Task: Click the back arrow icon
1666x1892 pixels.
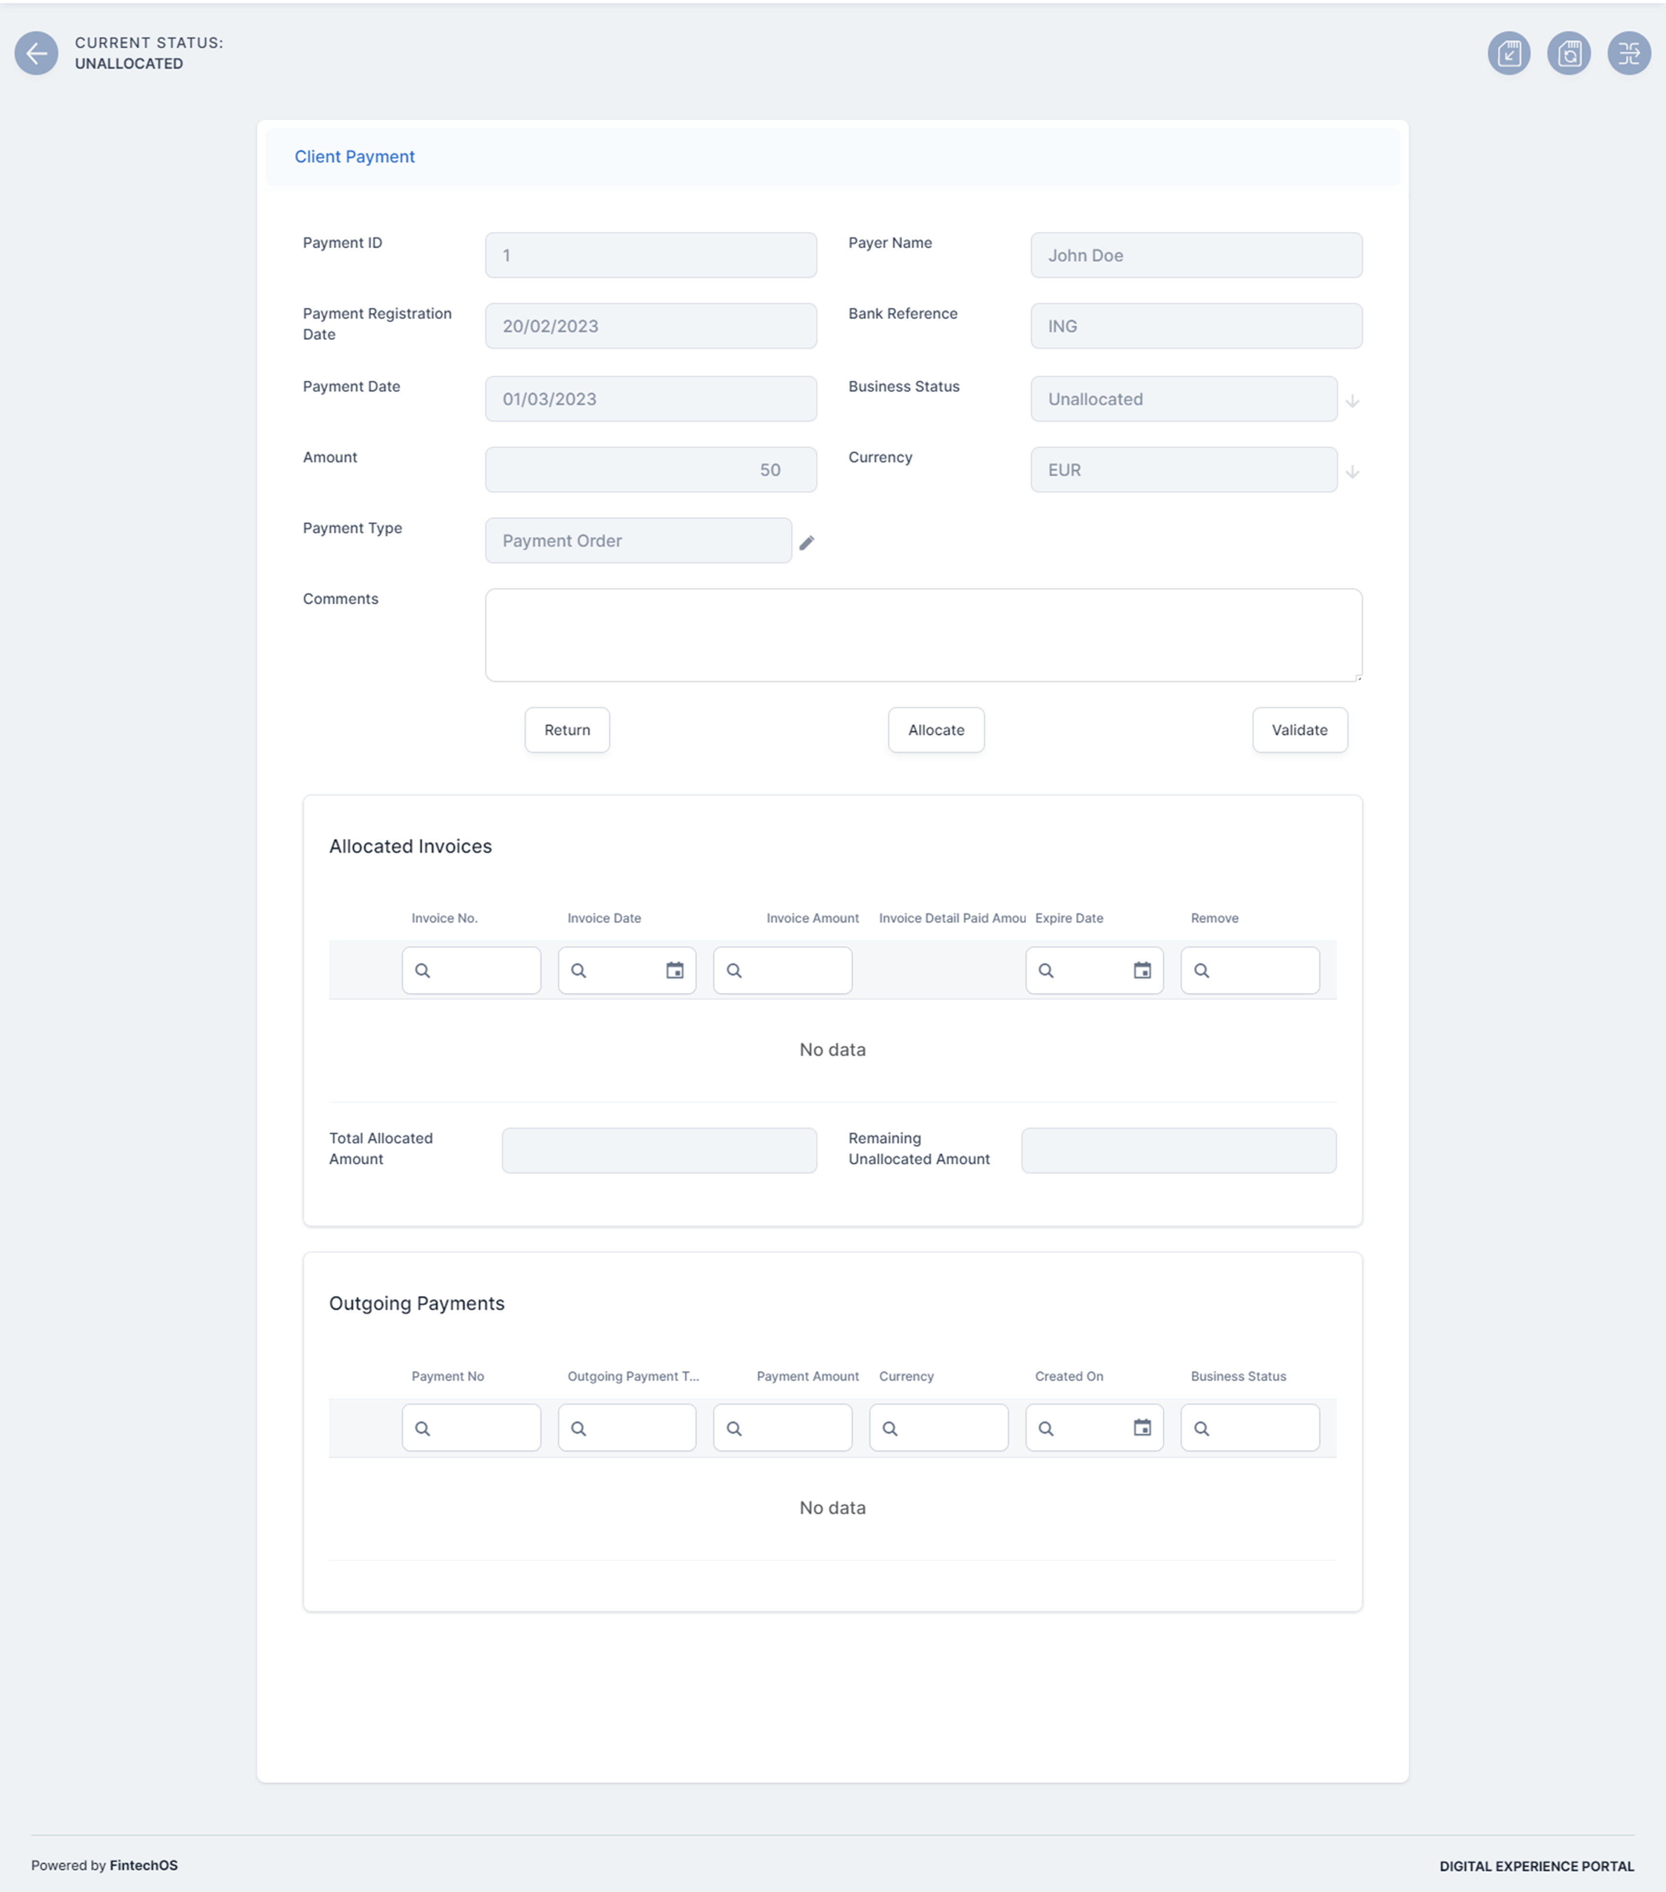Action: point(36,54)
